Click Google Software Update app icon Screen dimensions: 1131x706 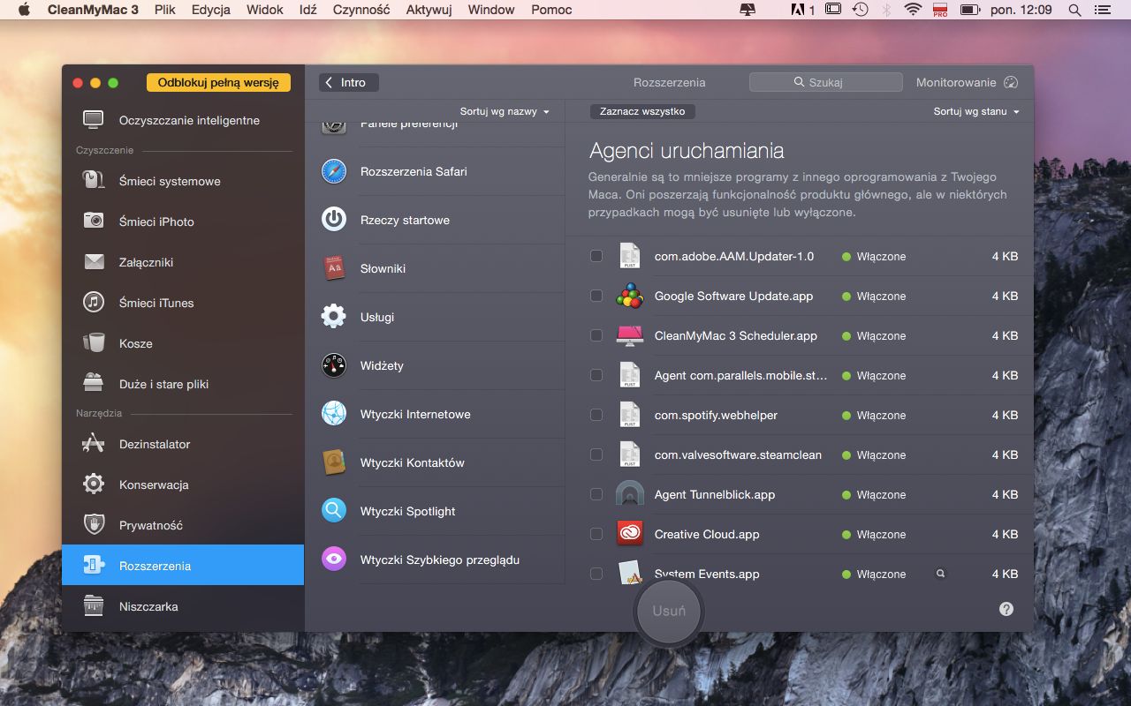629,296
